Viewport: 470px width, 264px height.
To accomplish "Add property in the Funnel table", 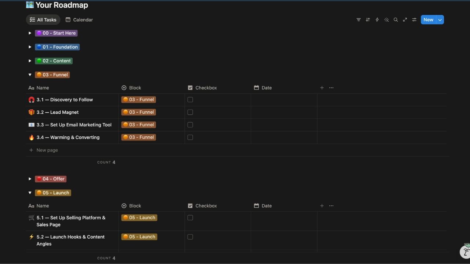I will [x=322, y=88].
